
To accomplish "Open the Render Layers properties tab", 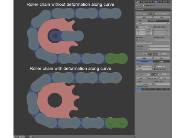I will pyautogui.click(x=144, y=2).
